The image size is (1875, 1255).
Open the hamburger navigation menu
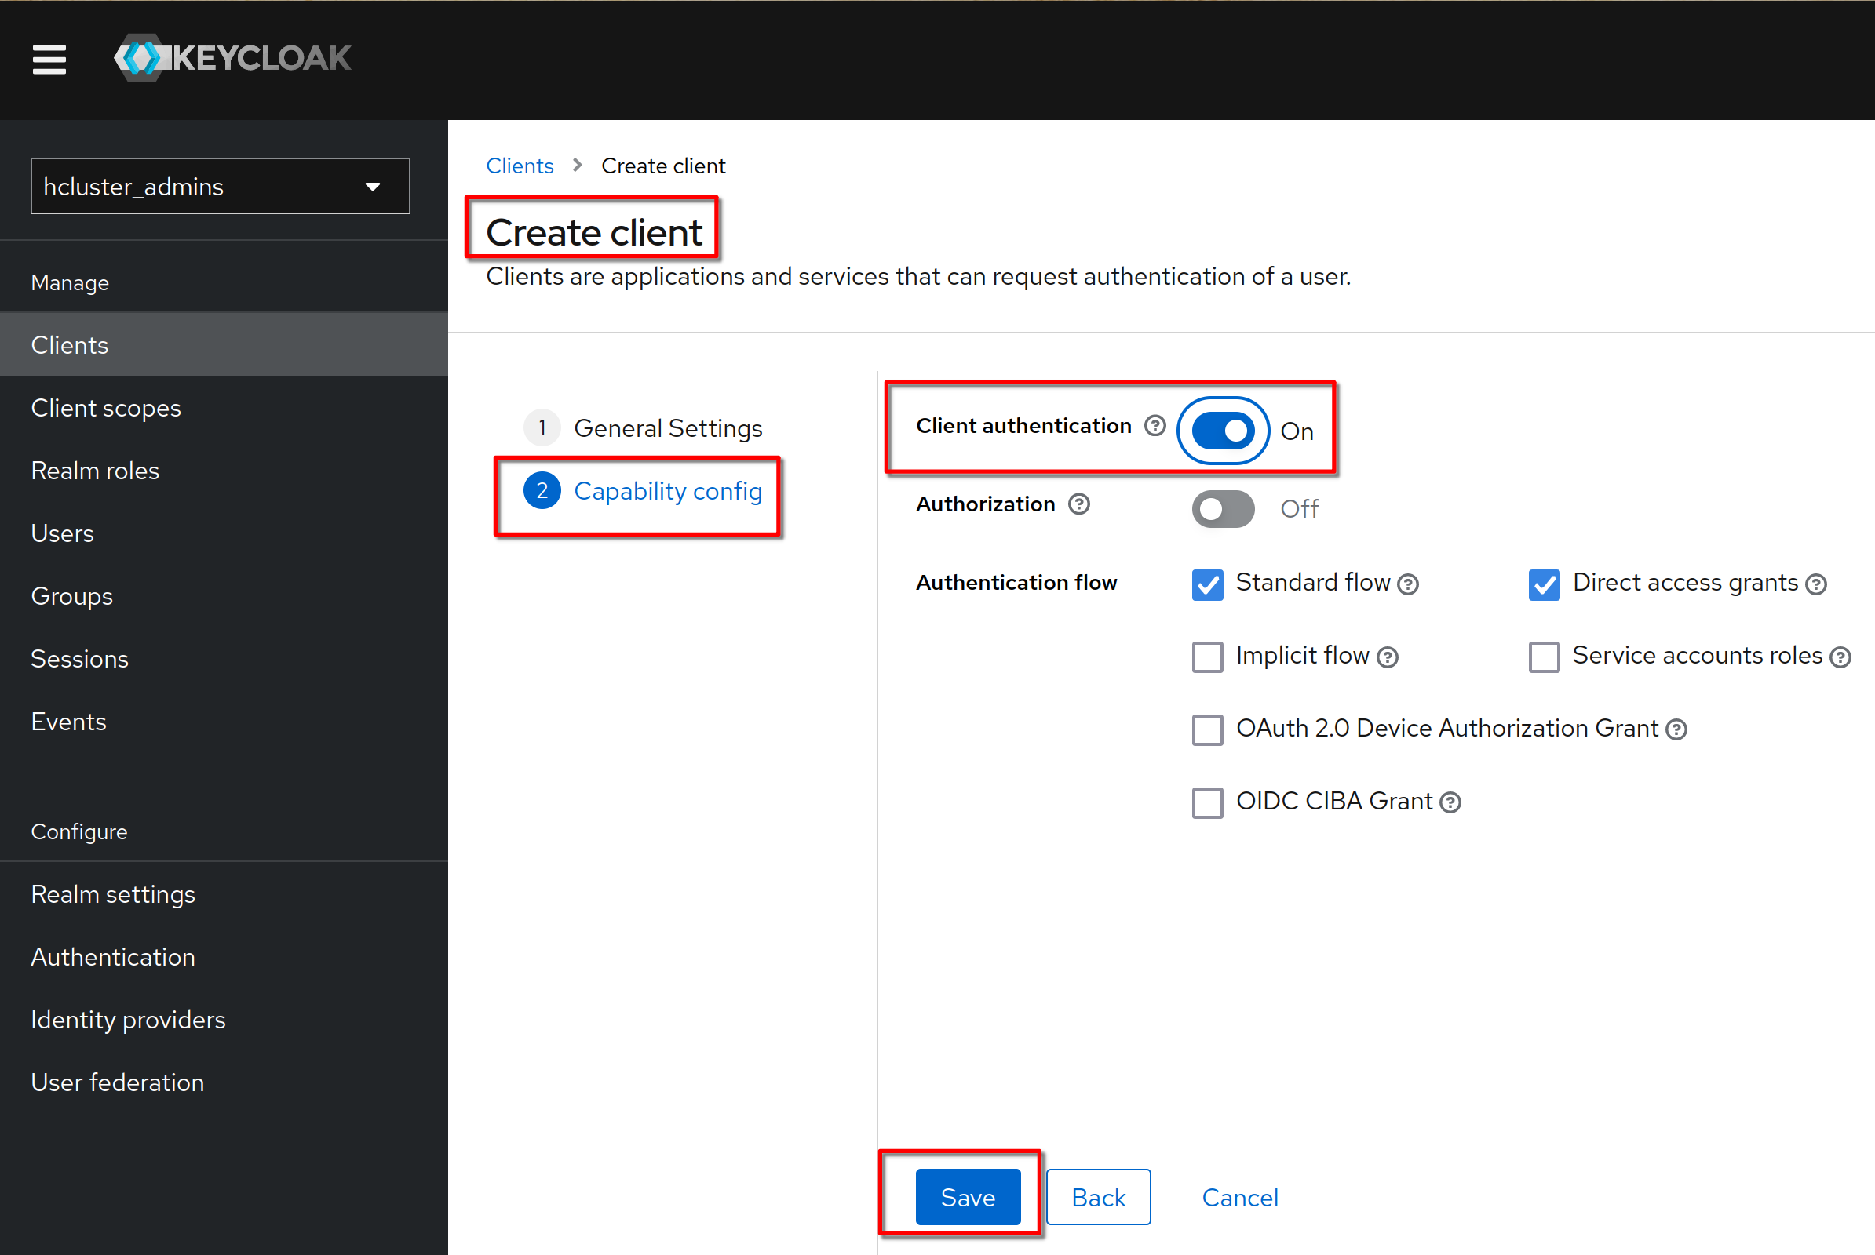(x=49, y=58)
